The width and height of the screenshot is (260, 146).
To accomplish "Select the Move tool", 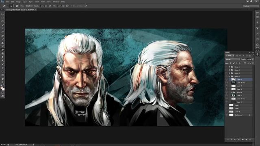I will click(x=2, y=15).
